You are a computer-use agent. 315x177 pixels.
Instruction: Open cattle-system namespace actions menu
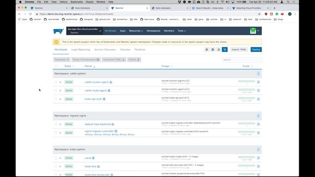pyautogui.click(x=258, y=74)
